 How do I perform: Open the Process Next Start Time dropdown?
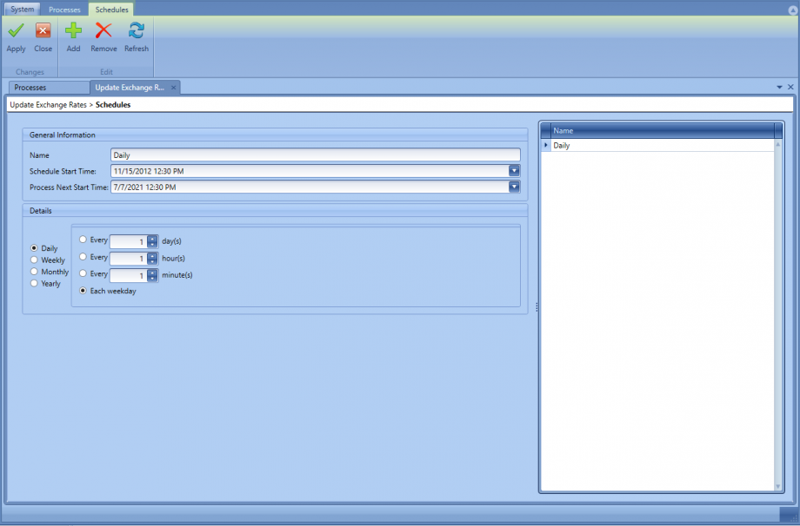[514, 187]
